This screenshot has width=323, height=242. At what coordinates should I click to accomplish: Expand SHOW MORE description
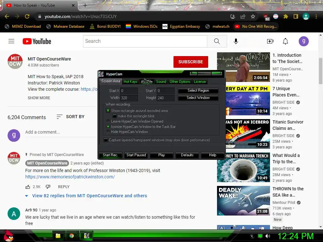39,98
